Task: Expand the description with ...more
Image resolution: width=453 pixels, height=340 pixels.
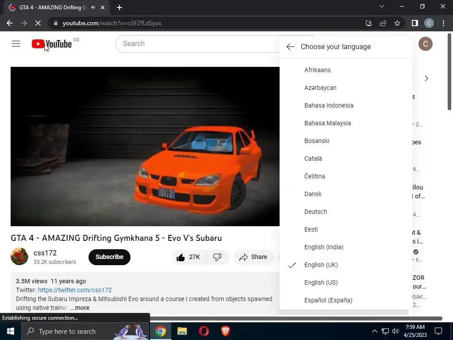Action: pos(80,308)
